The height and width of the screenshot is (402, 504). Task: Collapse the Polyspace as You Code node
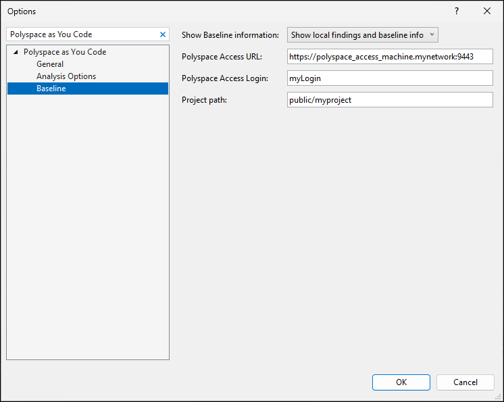16,52
